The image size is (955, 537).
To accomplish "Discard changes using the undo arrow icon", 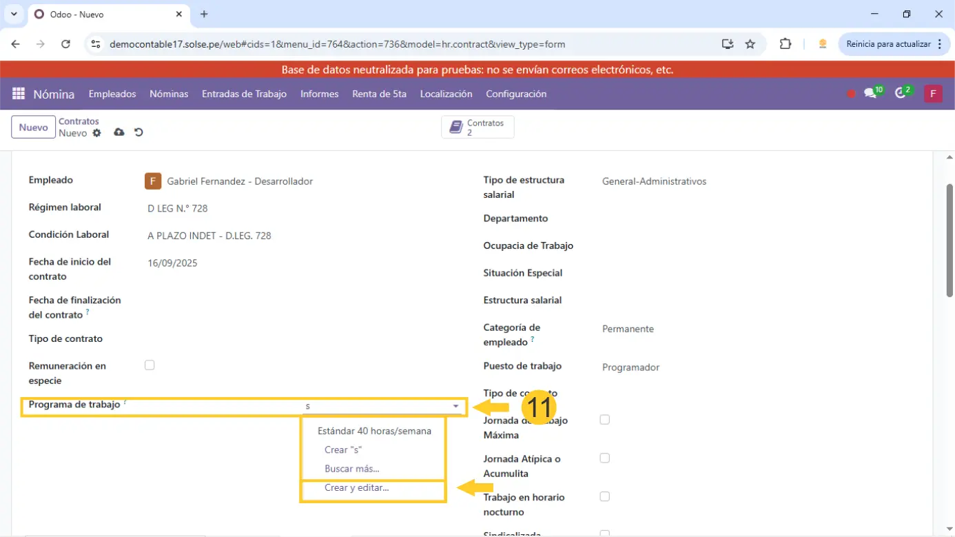I will coord(138,132).
